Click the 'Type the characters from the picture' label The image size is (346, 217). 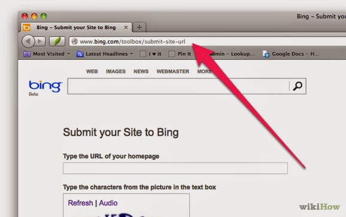139,187
